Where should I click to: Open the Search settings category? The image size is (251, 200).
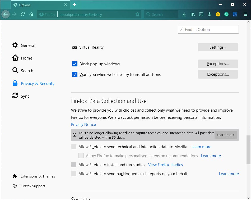(23, 71)
